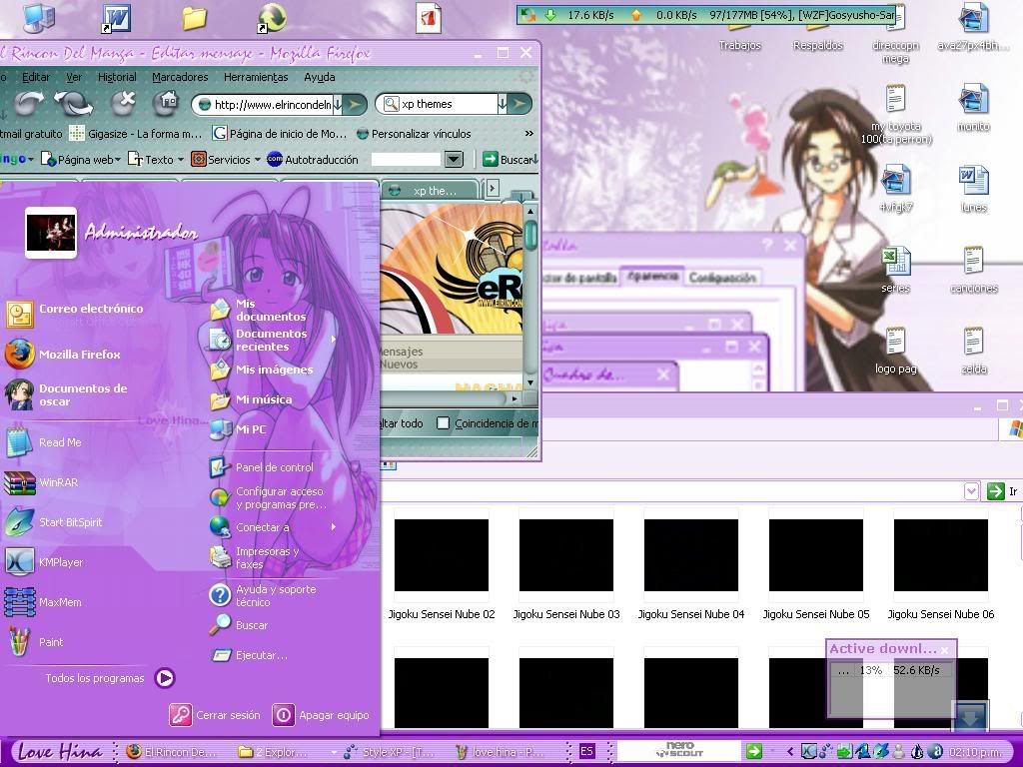This screenshot has height=767, width=1023.
Task: Open the series spreadsheet desktop icon
Action: [x=896, y=270]
